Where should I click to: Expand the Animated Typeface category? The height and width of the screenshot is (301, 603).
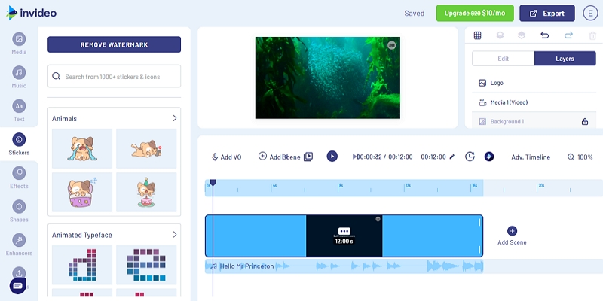tap(175, 235)
